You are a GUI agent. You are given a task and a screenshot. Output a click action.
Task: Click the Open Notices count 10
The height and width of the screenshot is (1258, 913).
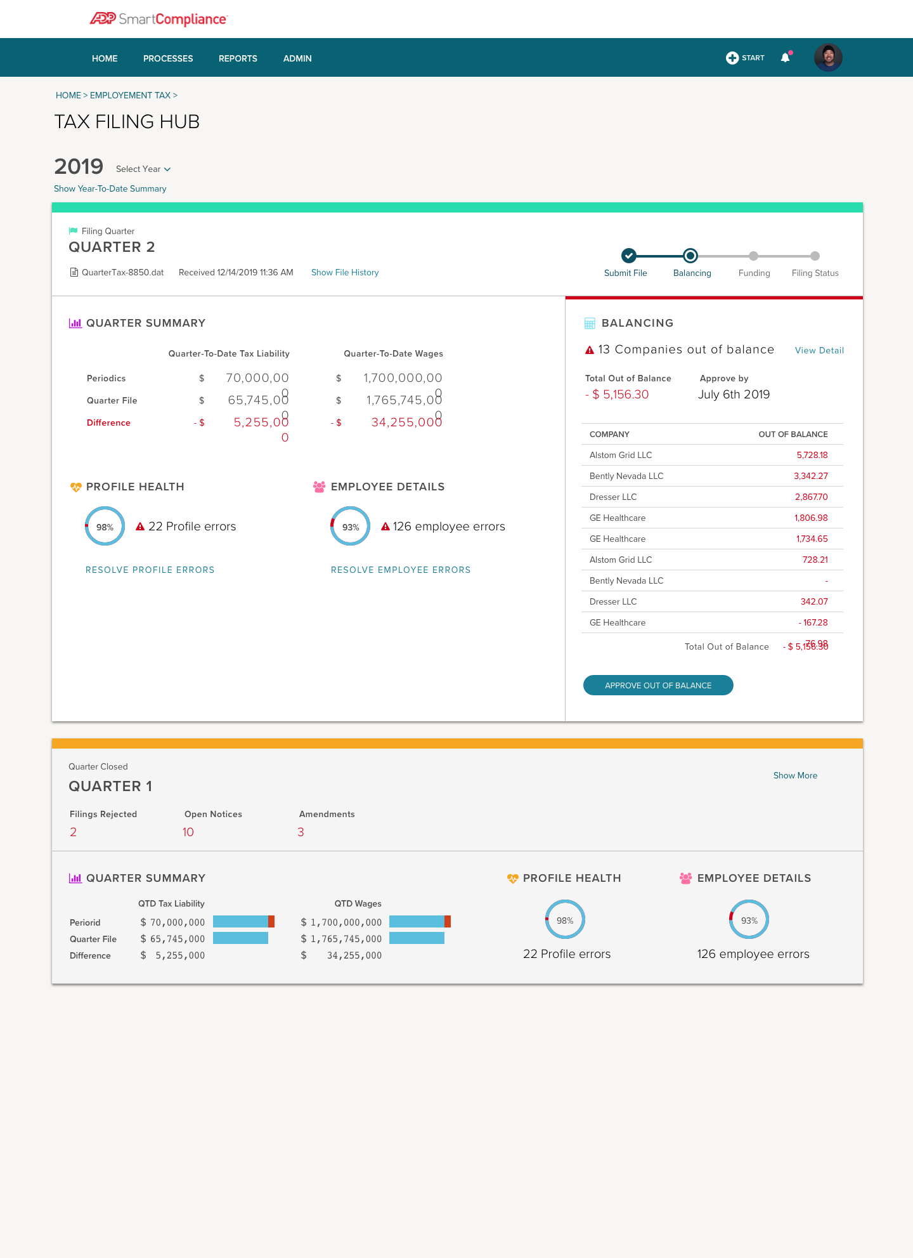coord(188,832)
